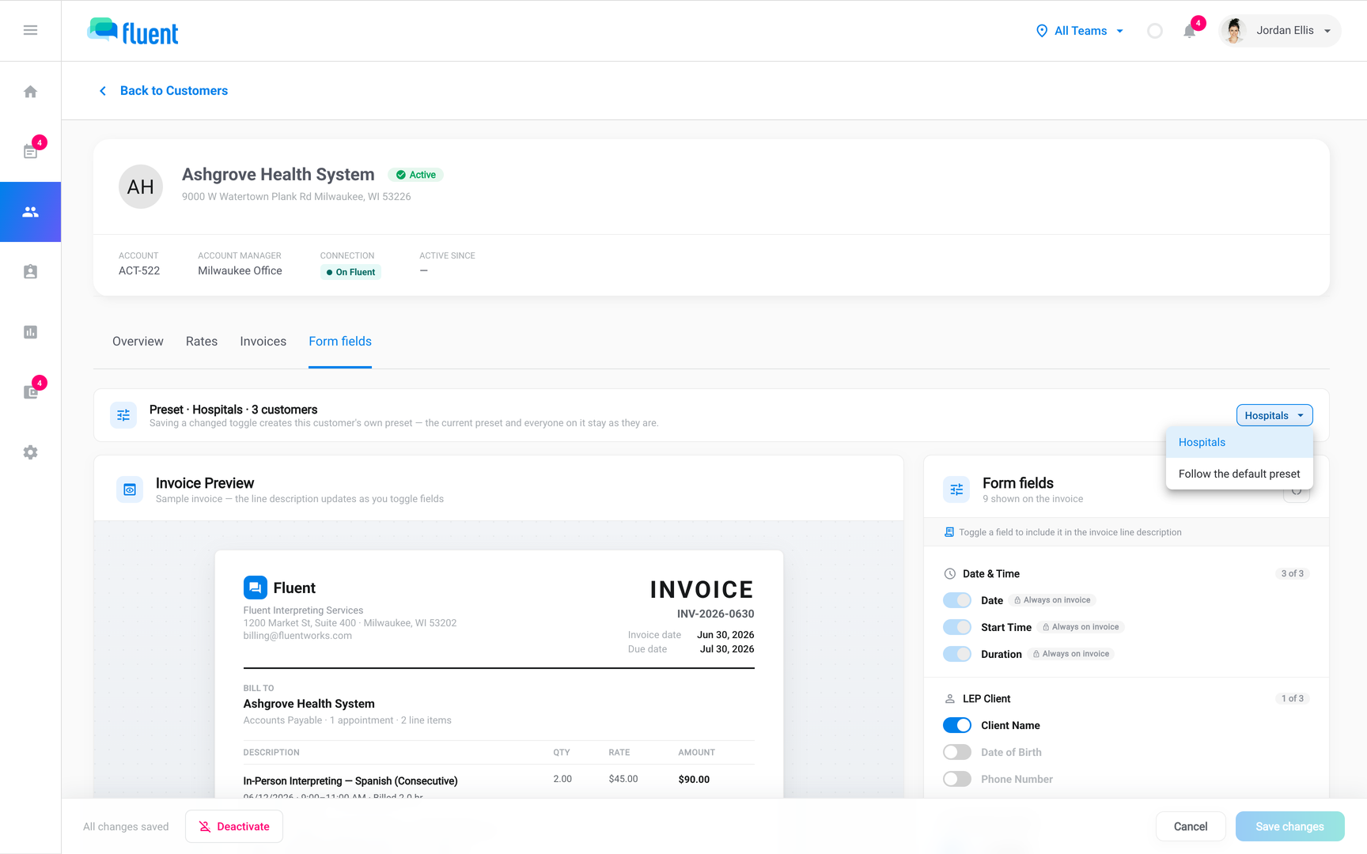Image resolution: width=1367 pixels, height=854 pixels.
Task: Click the $45.00 rate cell
Action: pos(623,780)
